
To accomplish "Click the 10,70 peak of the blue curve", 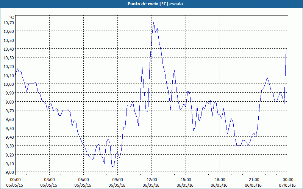I will pos(154,23).
